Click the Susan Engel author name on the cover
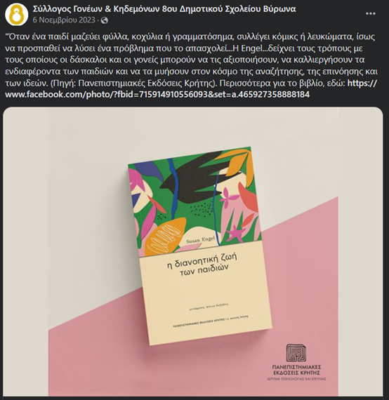 200,240
